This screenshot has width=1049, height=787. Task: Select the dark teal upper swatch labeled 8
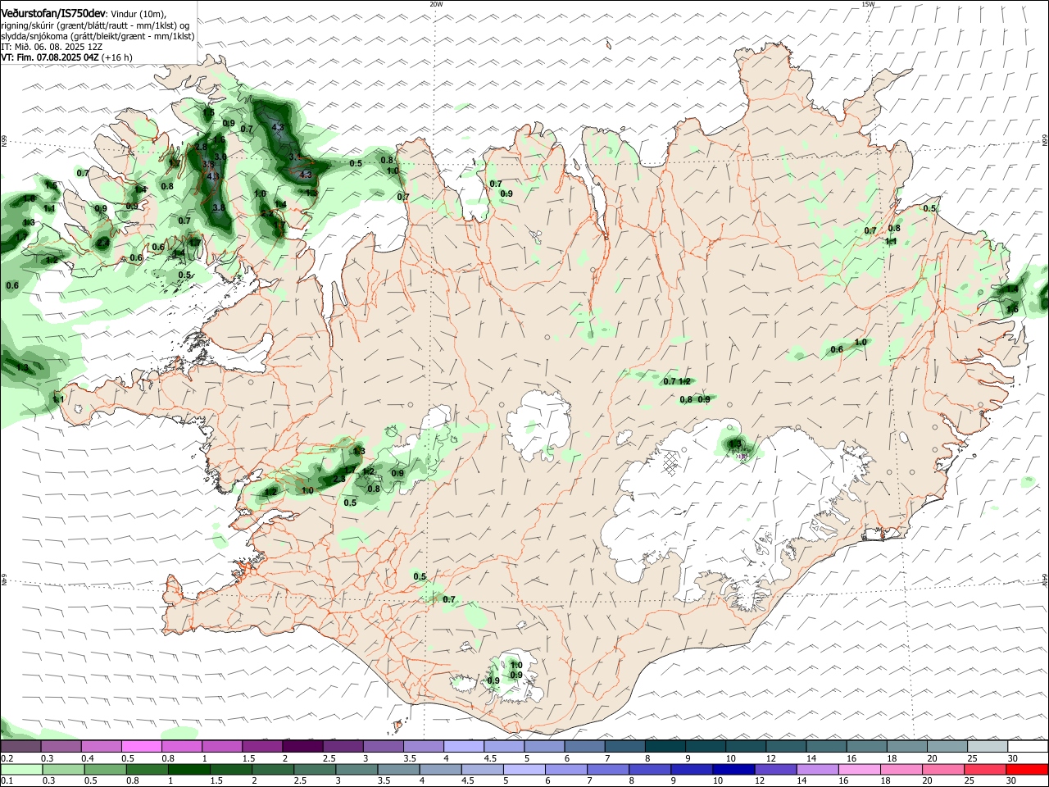665,746
